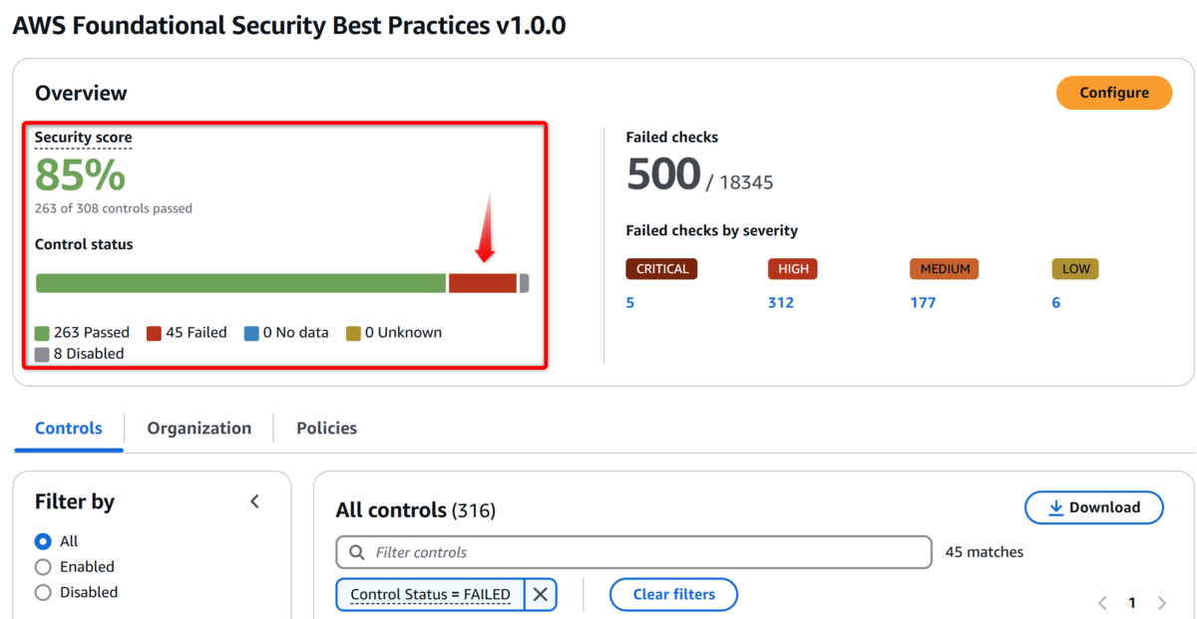
Task: Go to the next page arrow
Action: [1161, 603]
